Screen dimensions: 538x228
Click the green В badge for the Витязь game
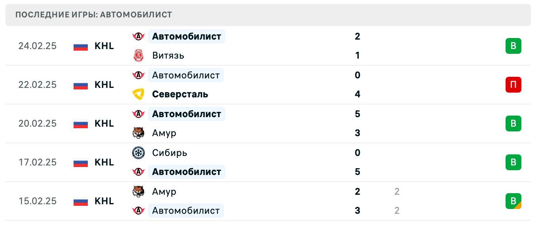point(513,46)
